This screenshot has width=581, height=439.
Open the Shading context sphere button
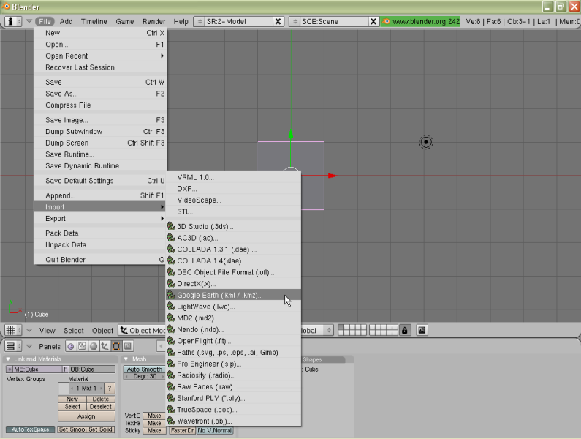(94, 346)
